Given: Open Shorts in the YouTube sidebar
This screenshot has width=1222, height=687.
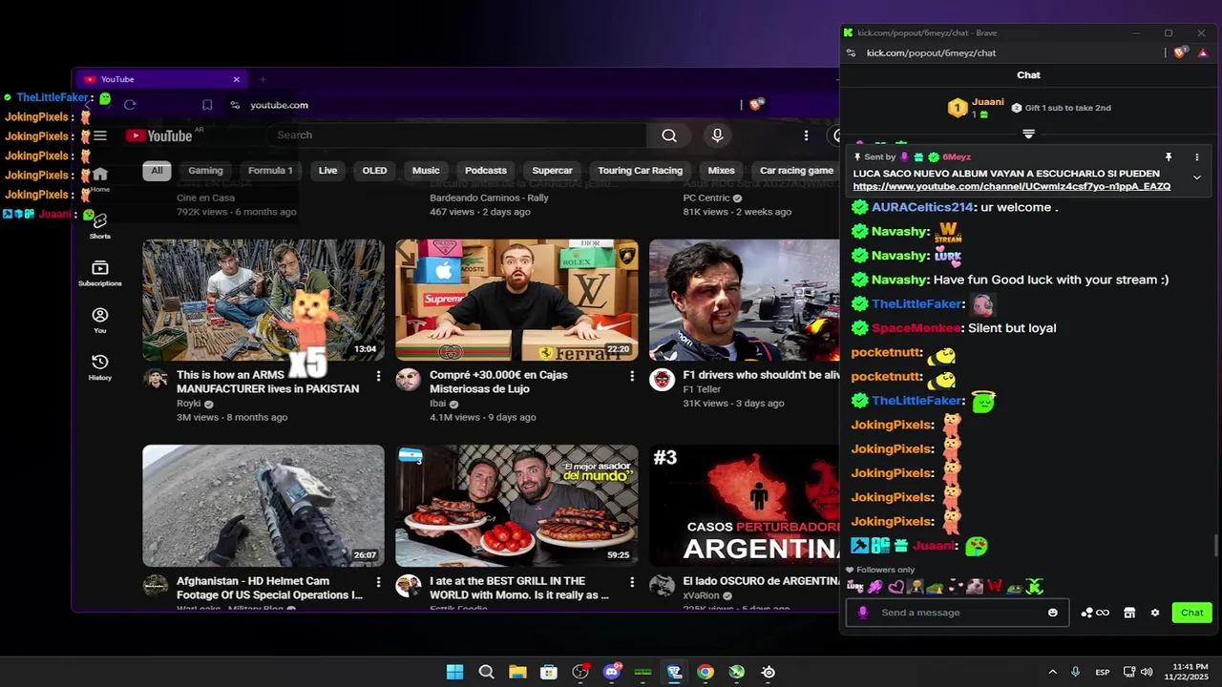Looking at the screenshot, I should [100, 226].
